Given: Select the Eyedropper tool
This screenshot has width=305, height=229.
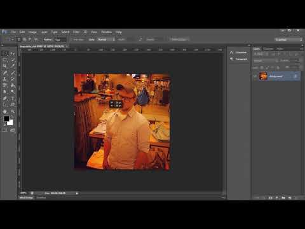Looking at the screenshot, I should coord(13,66).
